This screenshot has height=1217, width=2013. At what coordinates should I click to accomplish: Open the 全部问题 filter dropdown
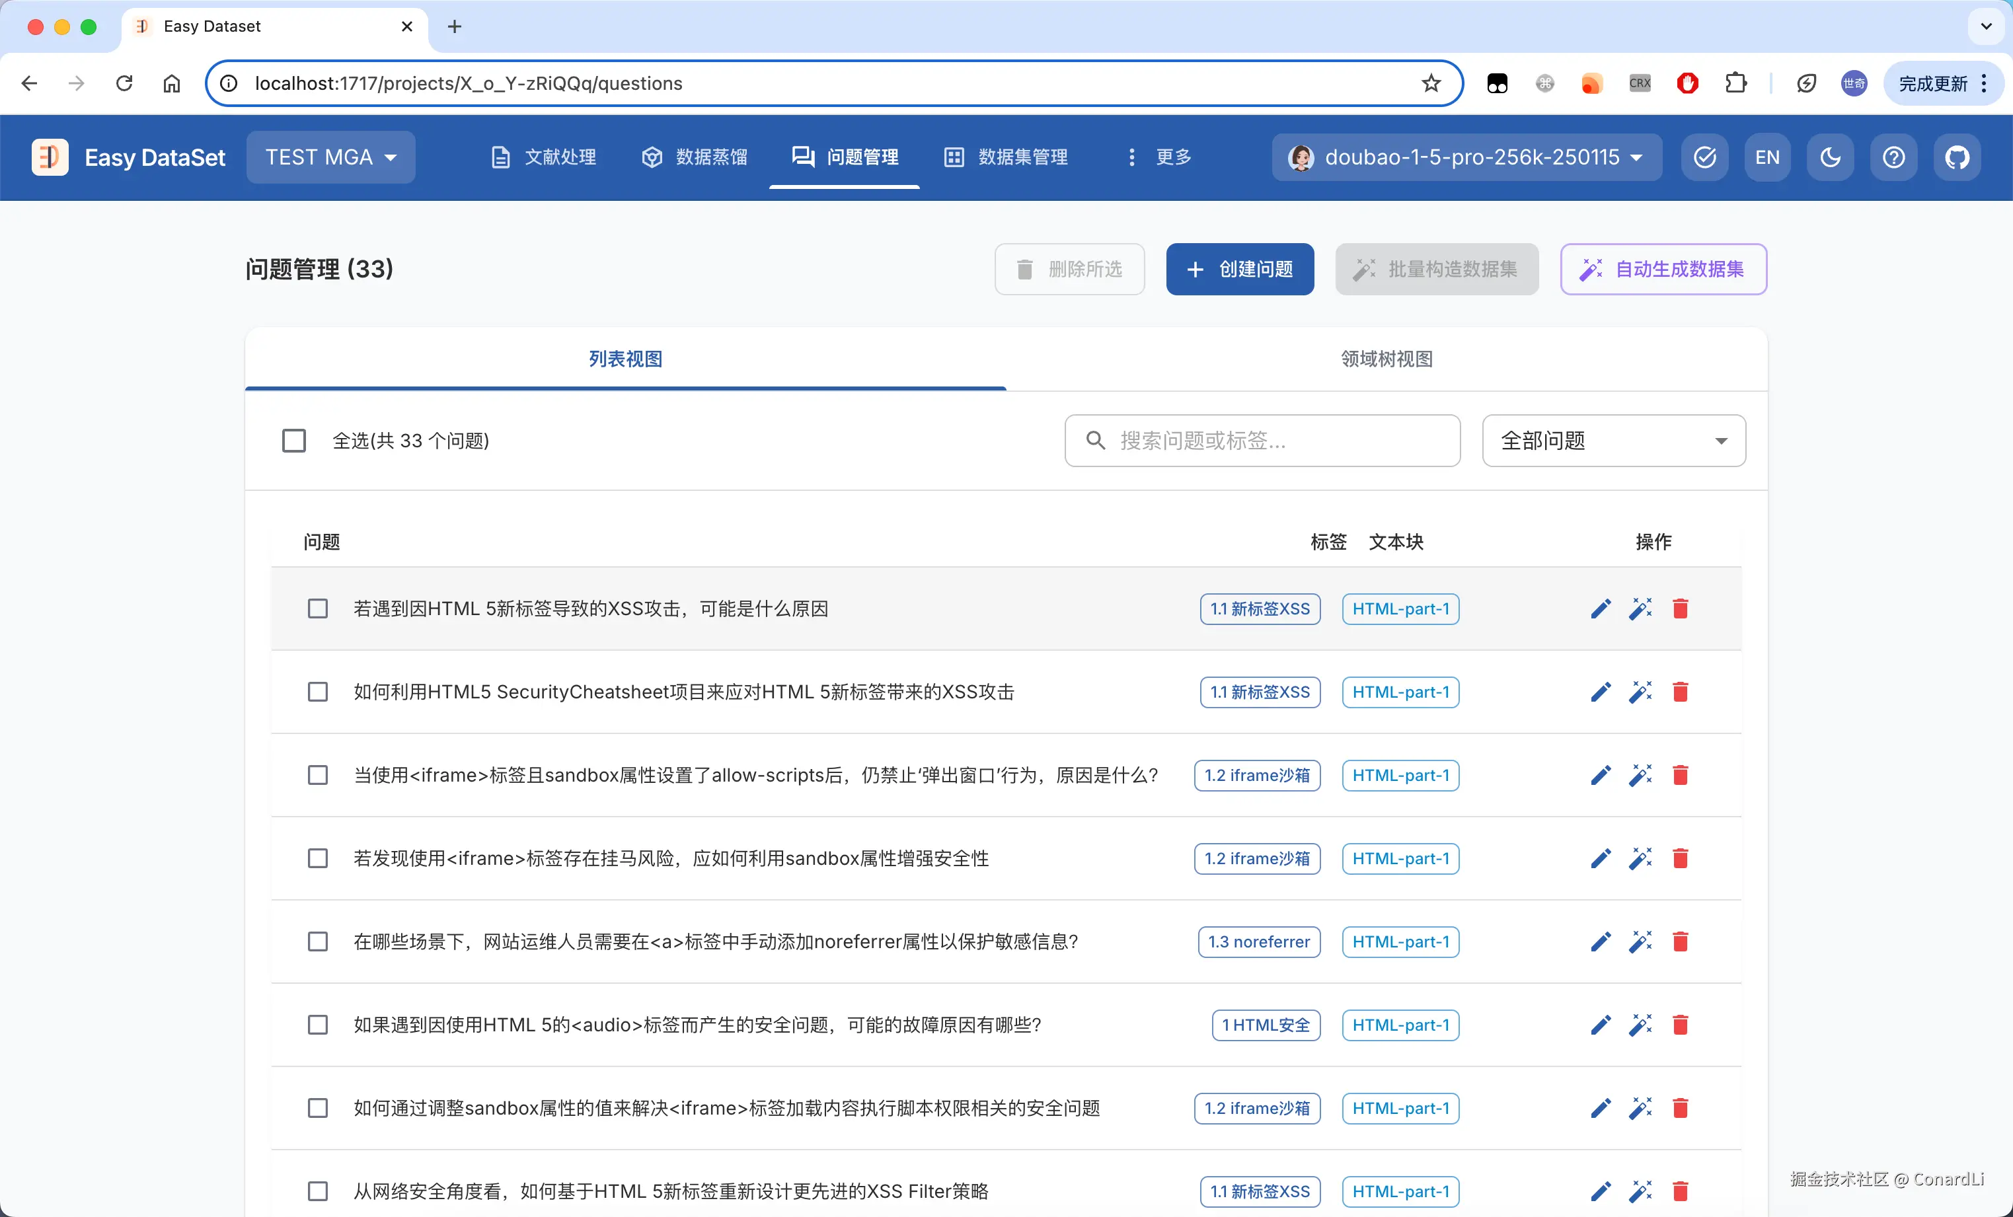[x=1613, y=441]
